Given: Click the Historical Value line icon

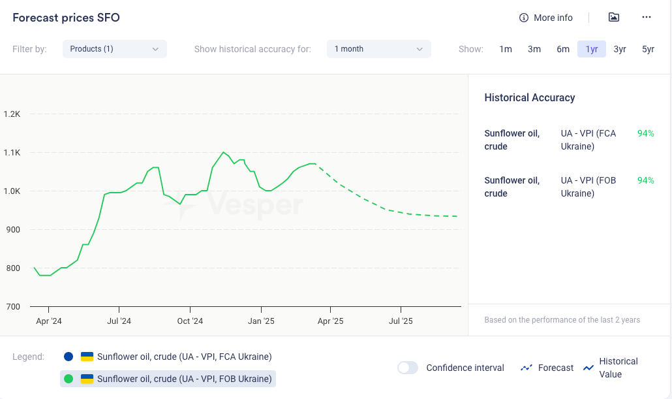Looking at the screenshot, I should click(x=588, y=368).
